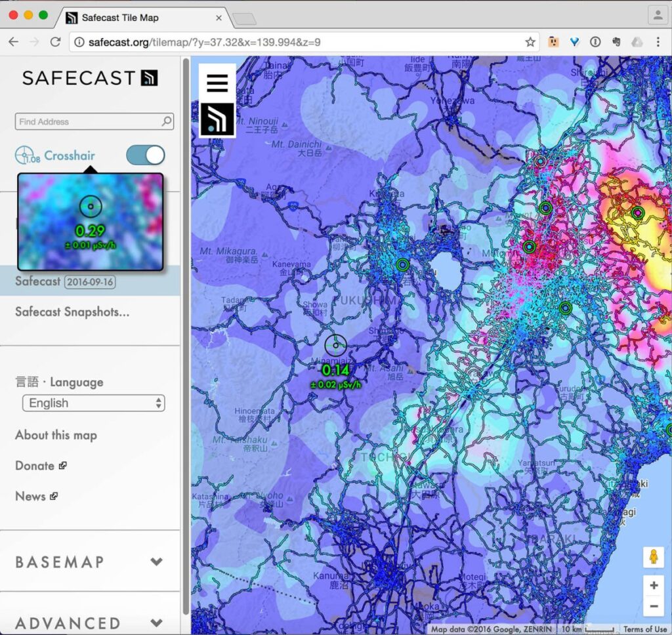This screenshot has height=635, width=672.
Task: Bookmark page with the star icon
Action: tap(530, 42)
